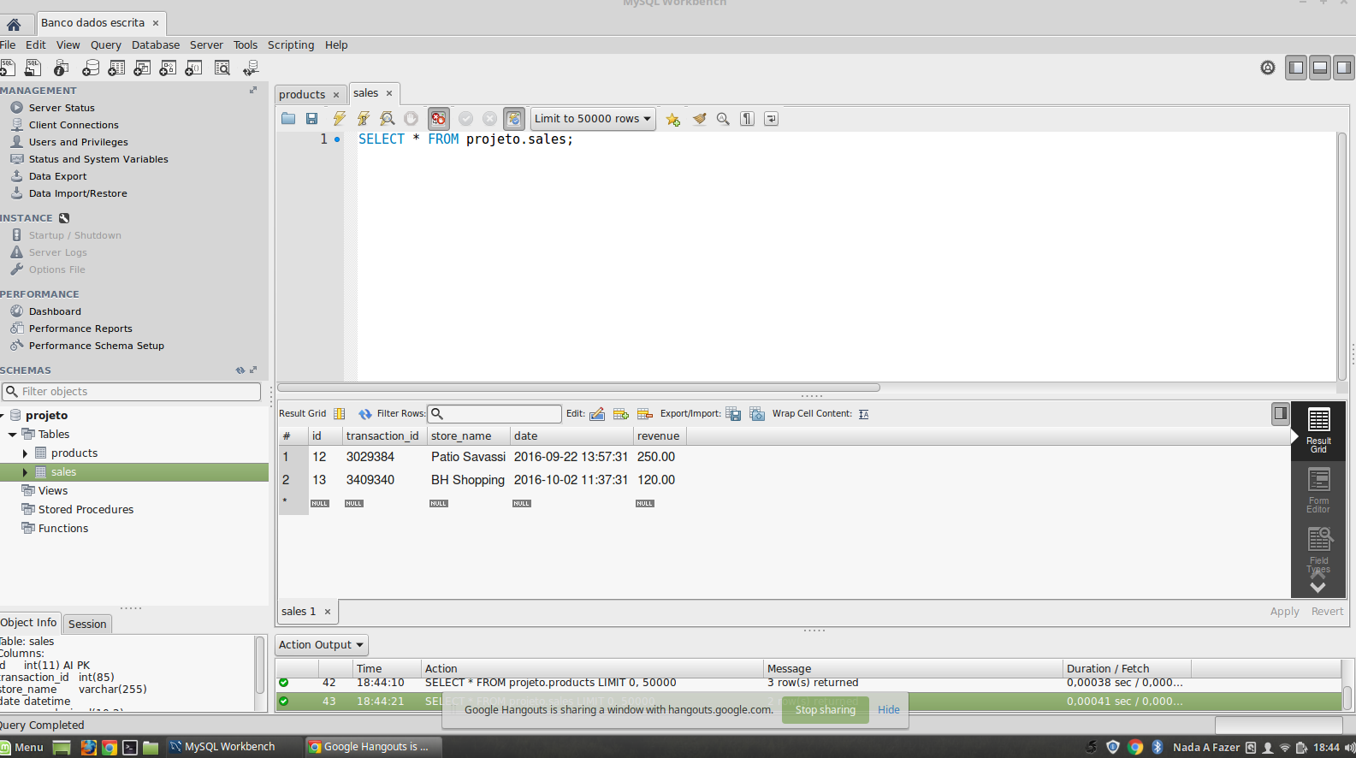Create a new view icon
This screenshot has height=758, width=1356.
click(142, 68)
